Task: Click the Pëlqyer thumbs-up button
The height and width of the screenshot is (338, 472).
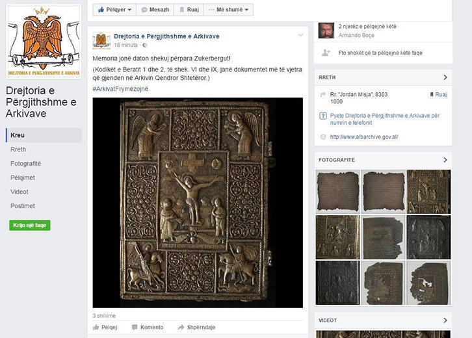Action: coord(114,10)
